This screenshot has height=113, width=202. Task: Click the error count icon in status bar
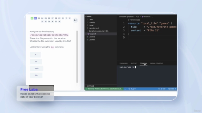(129, 89)
